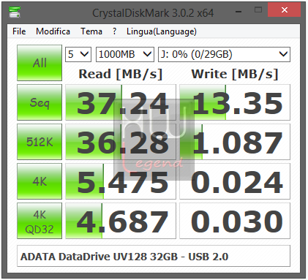This screenshot has height=280, width=308.
Task: Expand the test count dropdown showing 5
Action: point(78,54)
